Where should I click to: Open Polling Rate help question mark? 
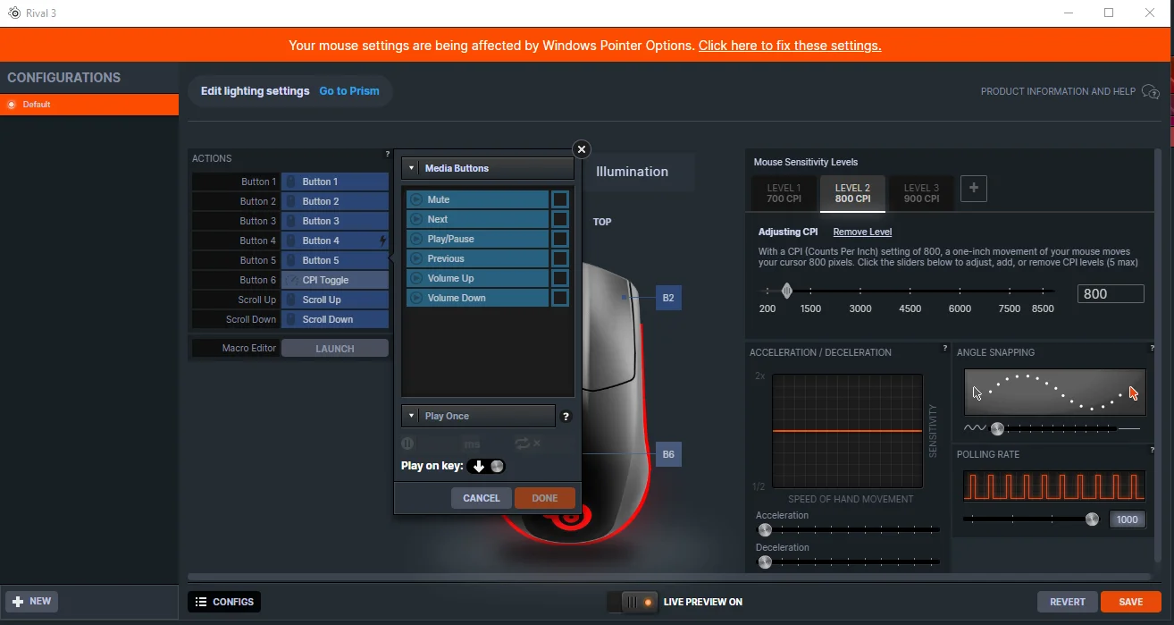pyautogui.click(x=1153, y=451)
